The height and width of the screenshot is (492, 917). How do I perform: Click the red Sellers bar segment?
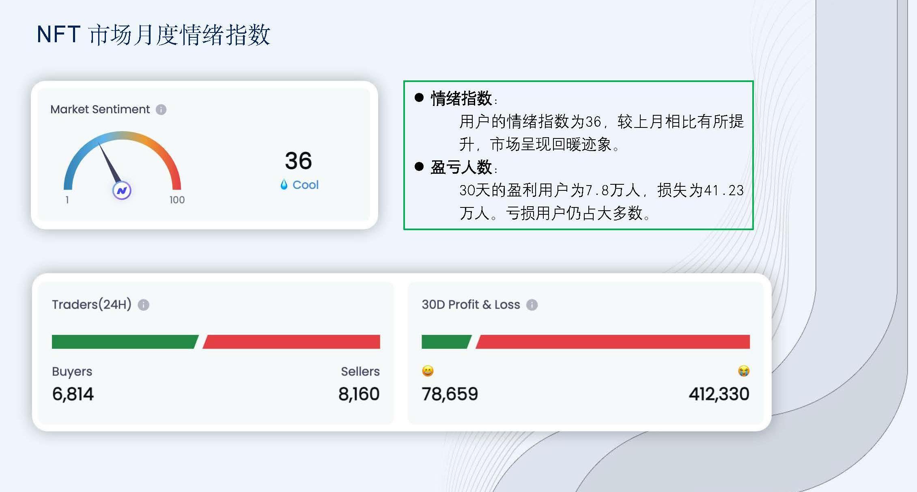coord(292,342)
